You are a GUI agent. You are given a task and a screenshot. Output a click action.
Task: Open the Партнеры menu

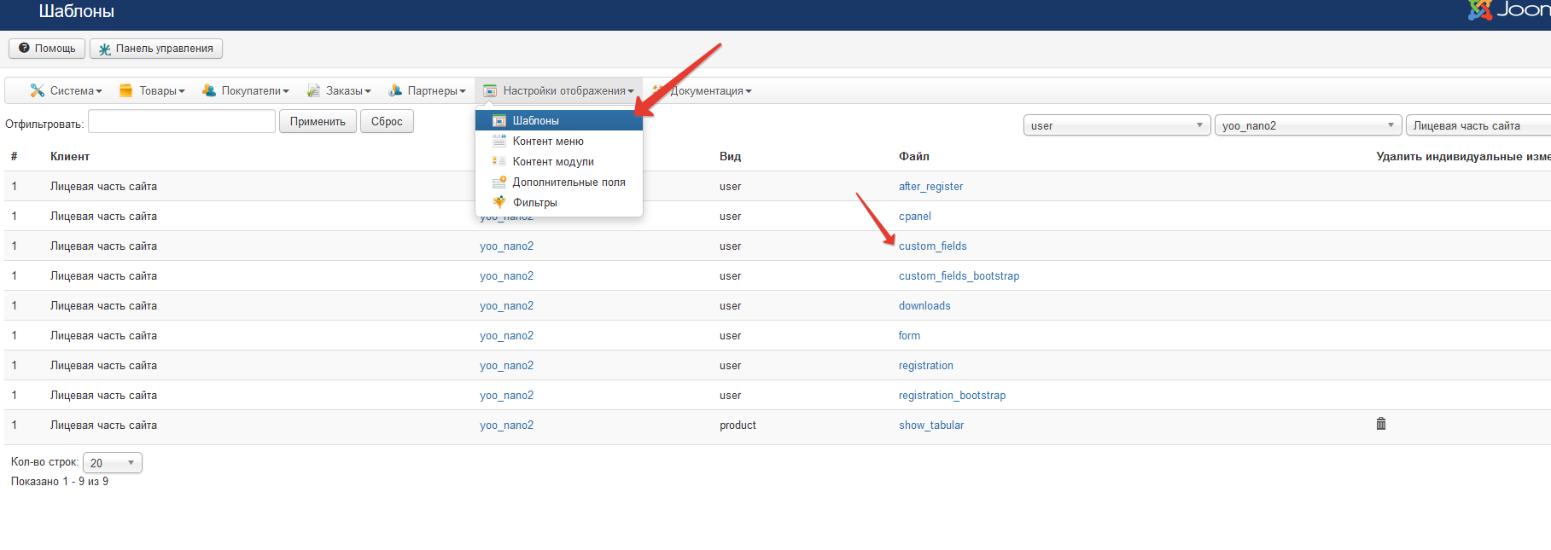pos(427,90)
